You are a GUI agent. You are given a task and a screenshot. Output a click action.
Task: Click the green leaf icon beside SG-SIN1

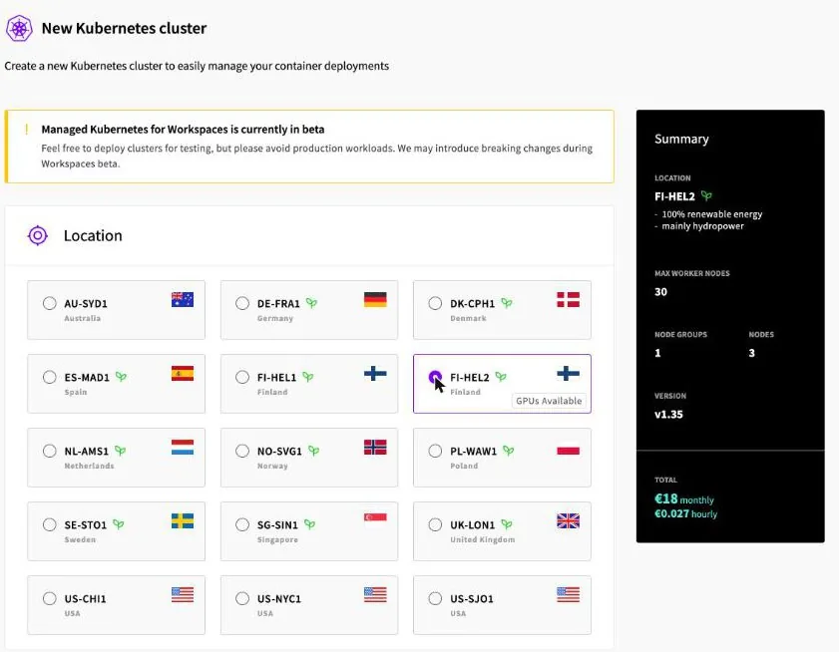point(310,524)
